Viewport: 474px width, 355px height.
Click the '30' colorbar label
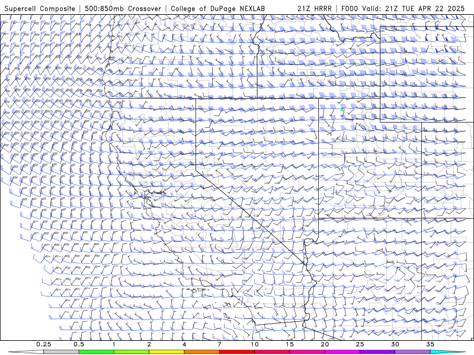(395, 344)
